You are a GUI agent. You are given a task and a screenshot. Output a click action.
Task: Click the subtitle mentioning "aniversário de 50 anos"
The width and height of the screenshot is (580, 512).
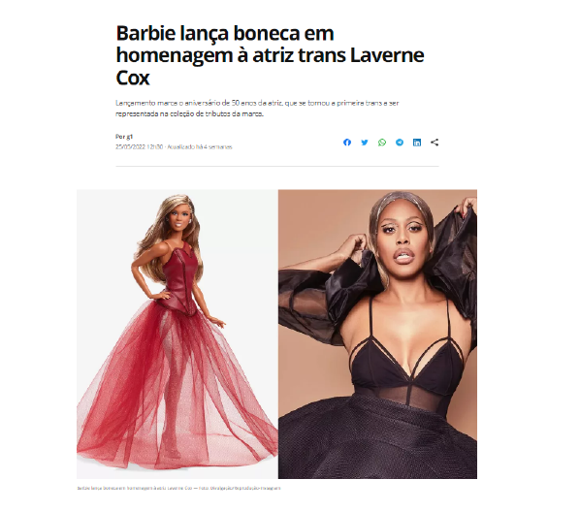tap(257, 109)
